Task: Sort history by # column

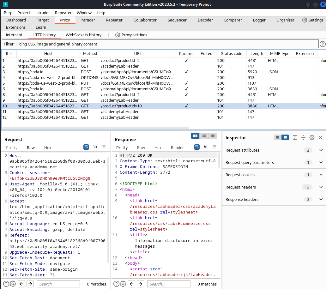Action: point(9,53)
